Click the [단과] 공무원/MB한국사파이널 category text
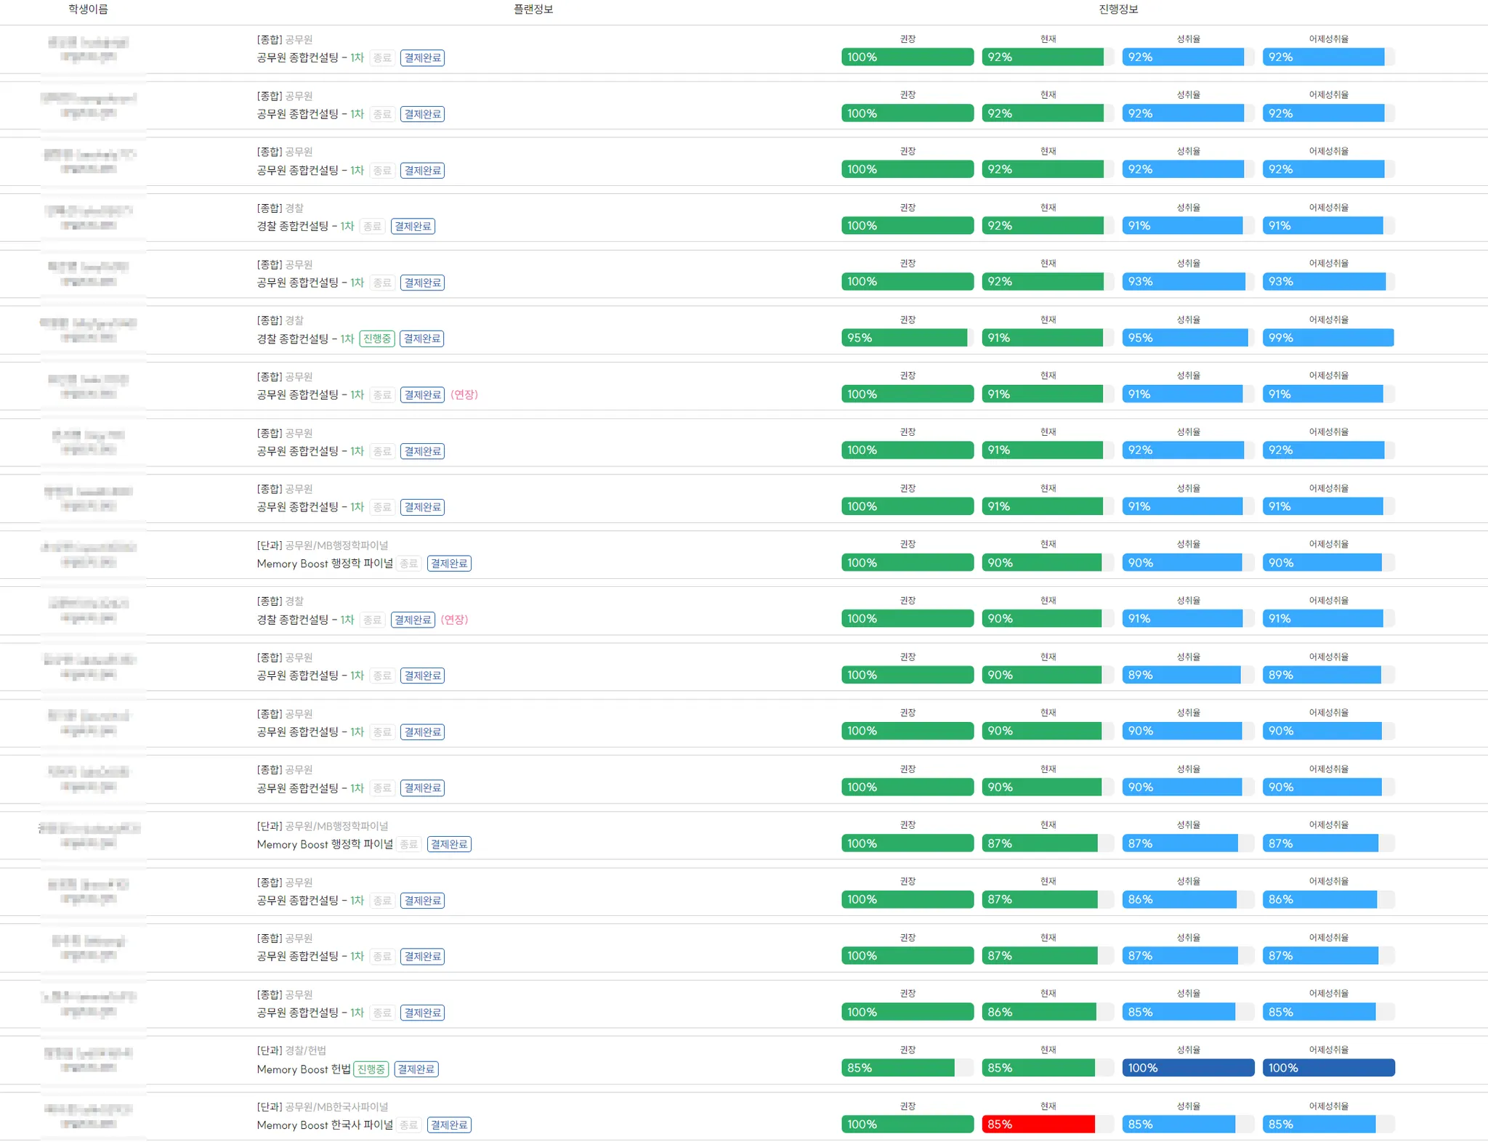 tap(323, 1106)
